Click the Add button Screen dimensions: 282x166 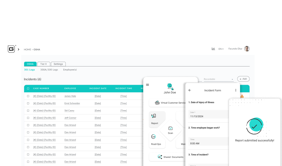(243, 79)
